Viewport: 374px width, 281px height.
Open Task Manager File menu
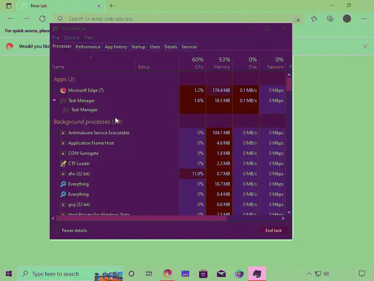click(x=56, y=38)
